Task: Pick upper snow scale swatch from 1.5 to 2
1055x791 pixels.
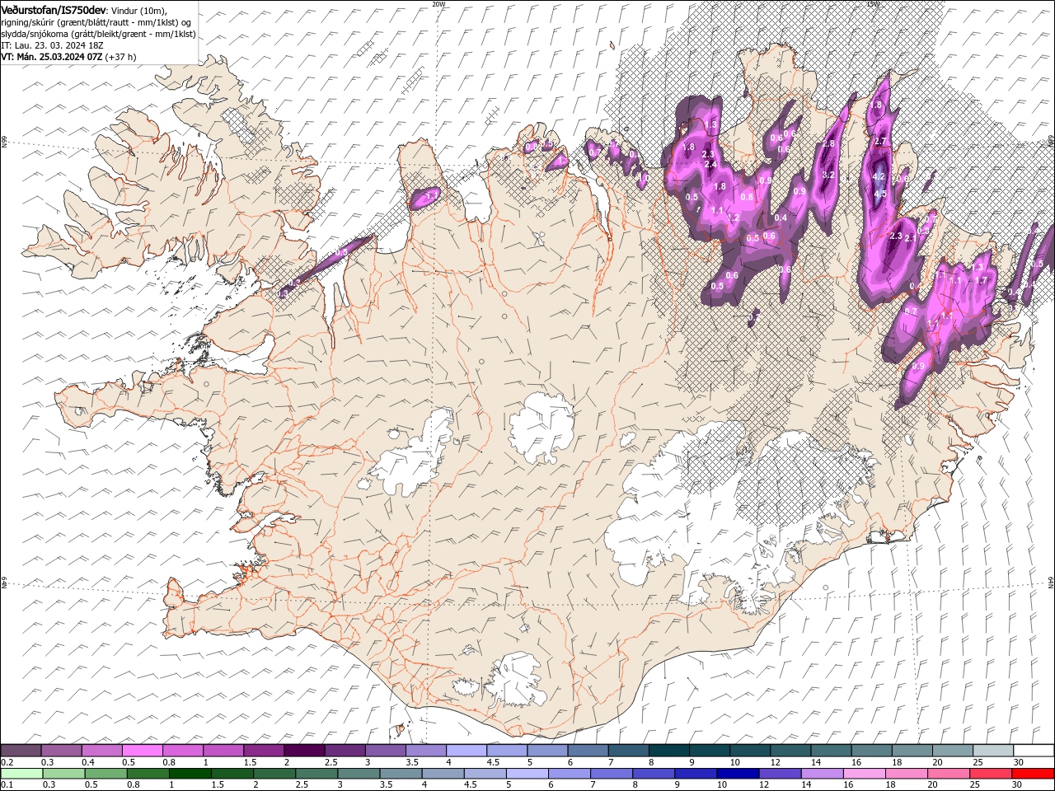Action: pyautogui.click(x=264, y=751)
